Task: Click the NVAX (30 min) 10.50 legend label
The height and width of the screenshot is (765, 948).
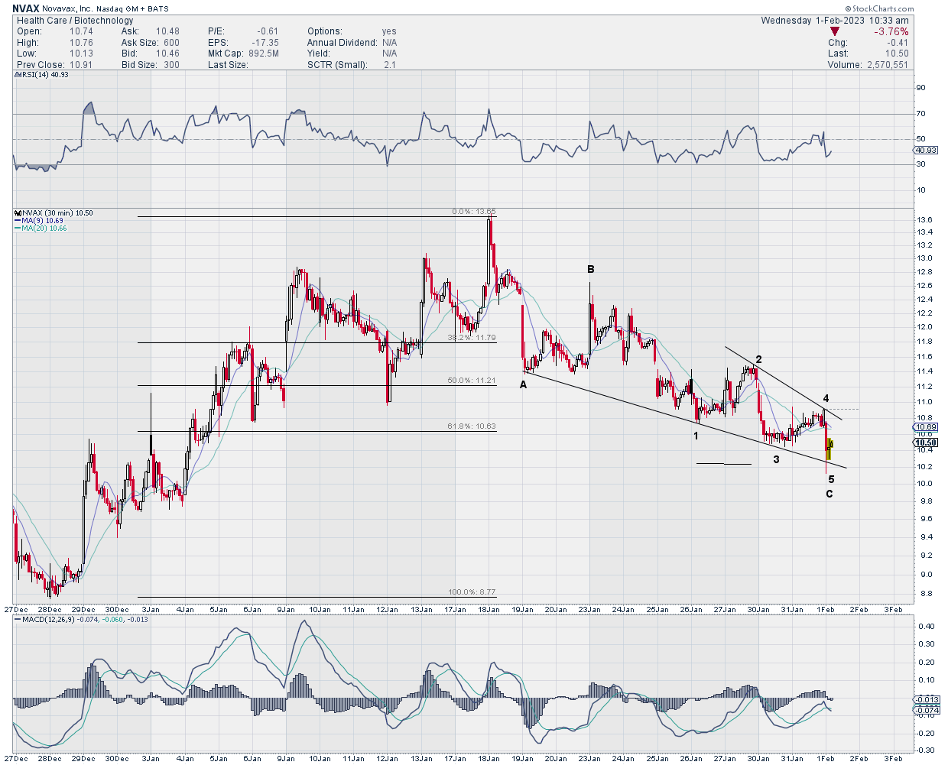Action: tap(57, 212)
